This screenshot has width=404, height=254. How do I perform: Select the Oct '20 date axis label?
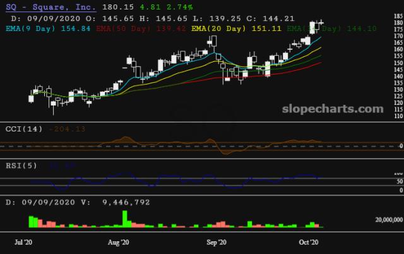pos(309,241)
